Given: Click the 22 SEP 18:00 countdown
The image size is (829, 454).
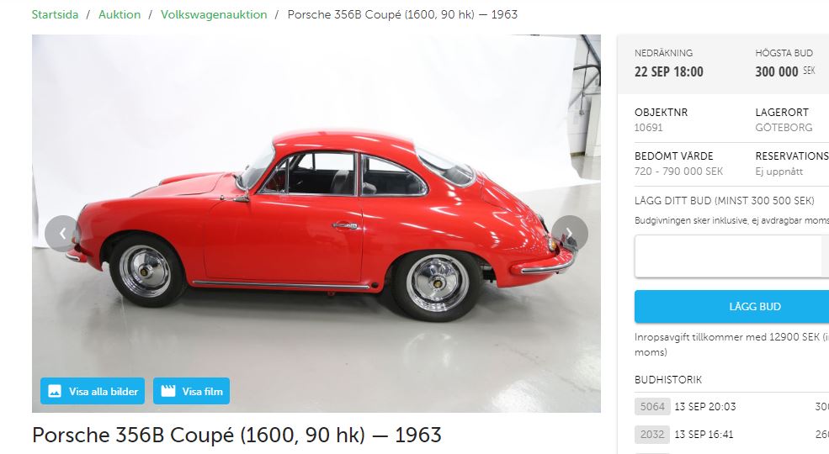Looking at the screenshot, I should [669, 71].
